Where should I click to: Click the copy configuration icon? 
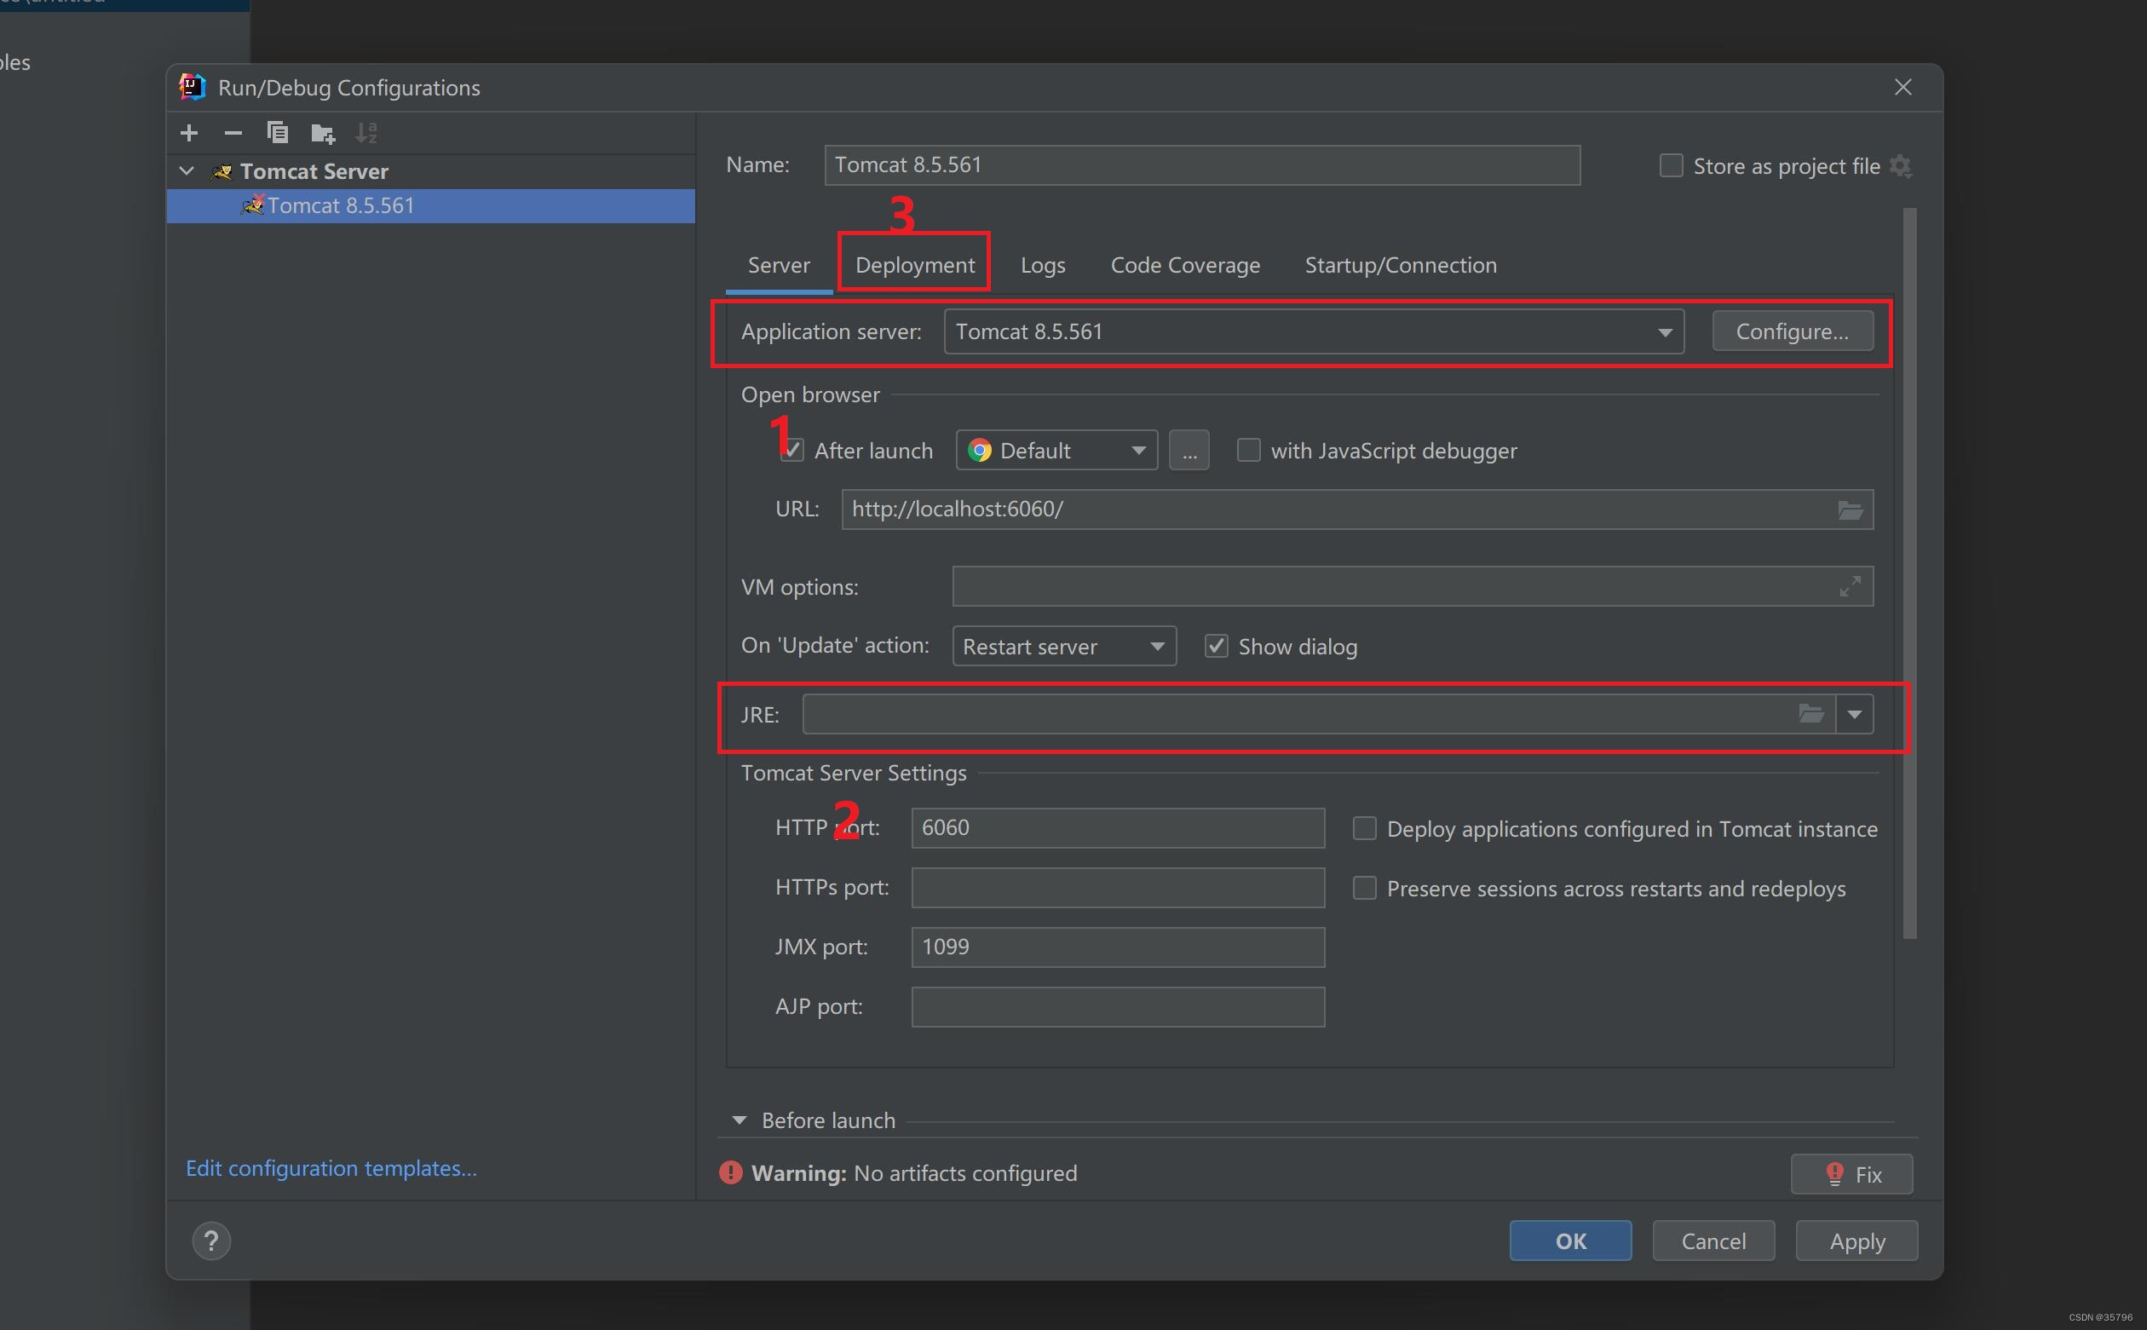click(278, 133)
